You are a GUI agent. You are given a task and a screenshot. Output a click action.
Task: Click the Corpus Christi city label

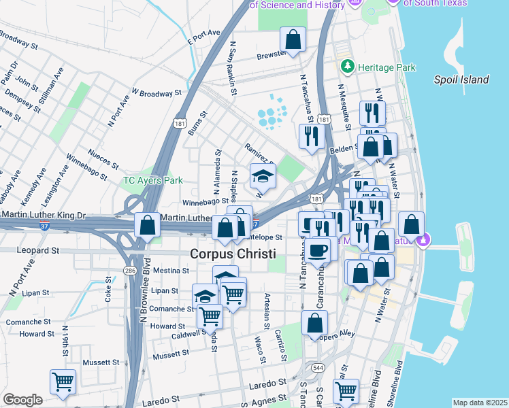point(233,254)
